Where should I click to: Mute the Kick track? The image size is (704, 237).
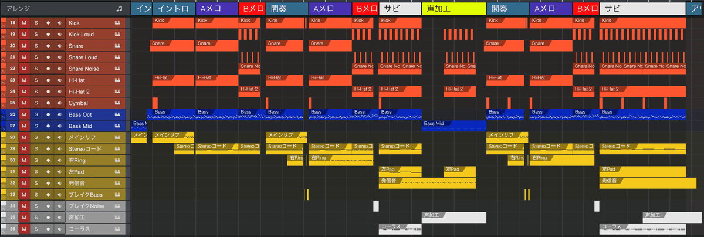pyautogui.click(x=25, y=23)
